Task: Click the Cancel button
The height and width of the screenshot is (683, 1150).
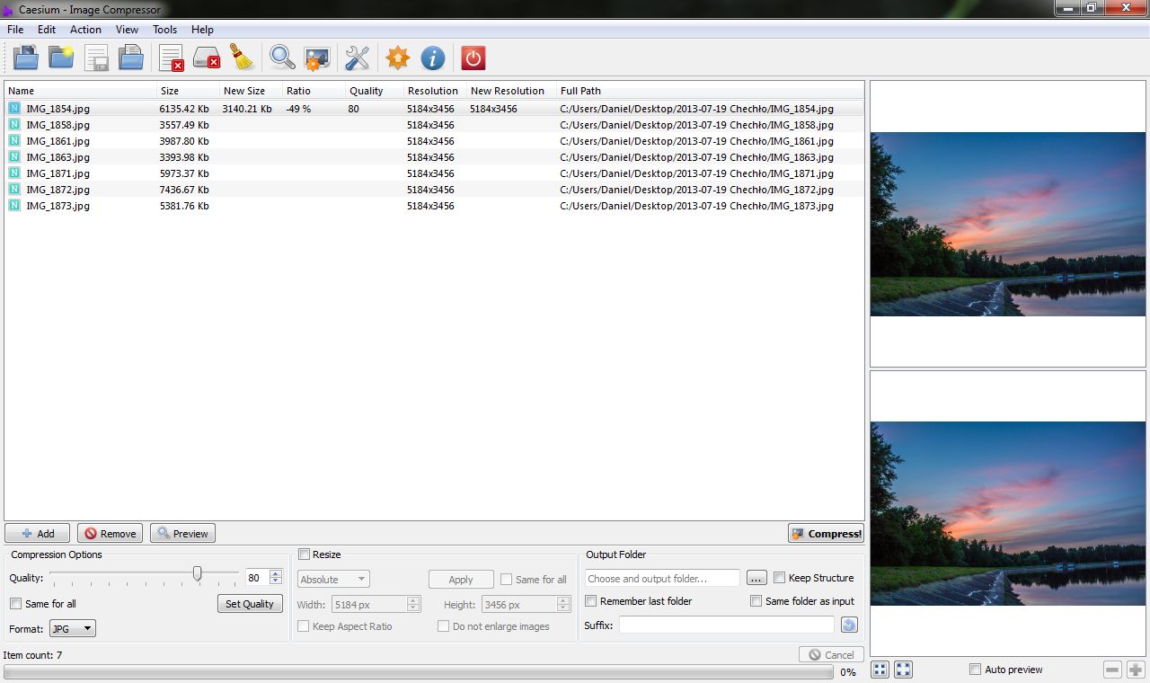Action: (831, 655)
